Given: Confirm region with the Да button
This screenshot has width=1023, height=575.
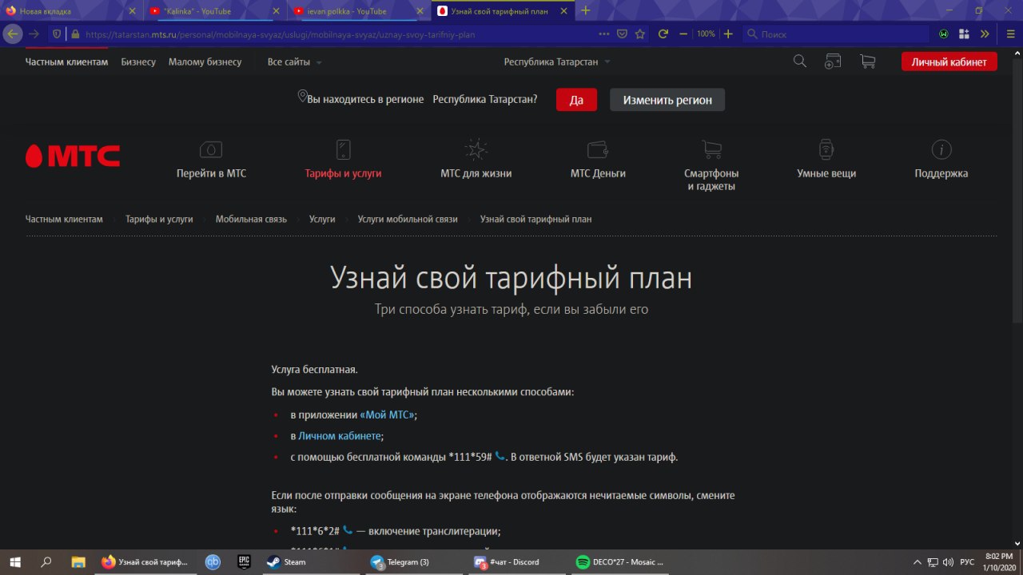Looking at the screenshot, I should (x=576, y=100).
